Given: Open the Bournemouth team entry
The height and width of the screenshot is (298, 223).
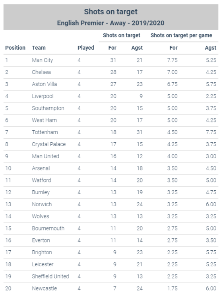Looking at the screenshot, I should point(48,228).
